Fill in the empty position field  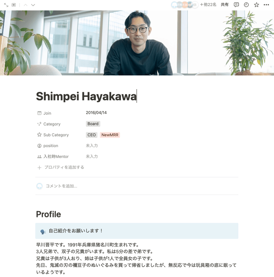[x=92, y=146]
